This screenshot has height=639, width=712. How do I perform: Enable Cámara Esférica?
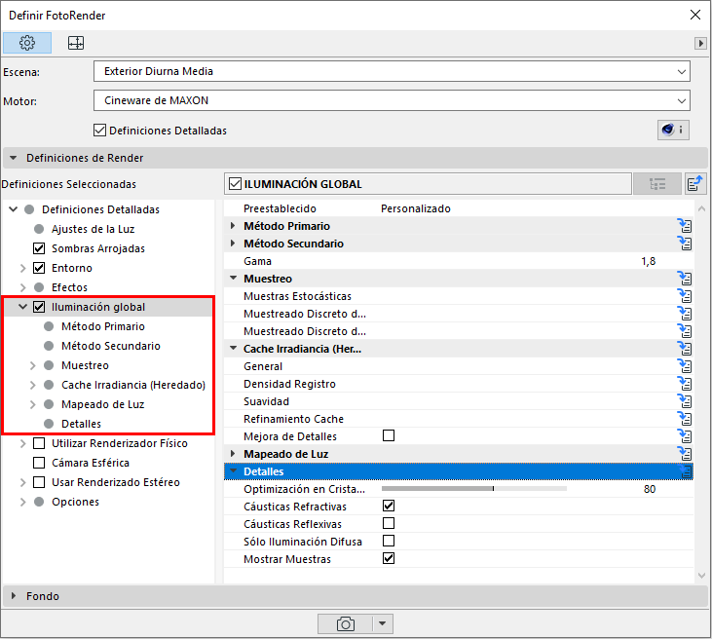tap(39, 463)
